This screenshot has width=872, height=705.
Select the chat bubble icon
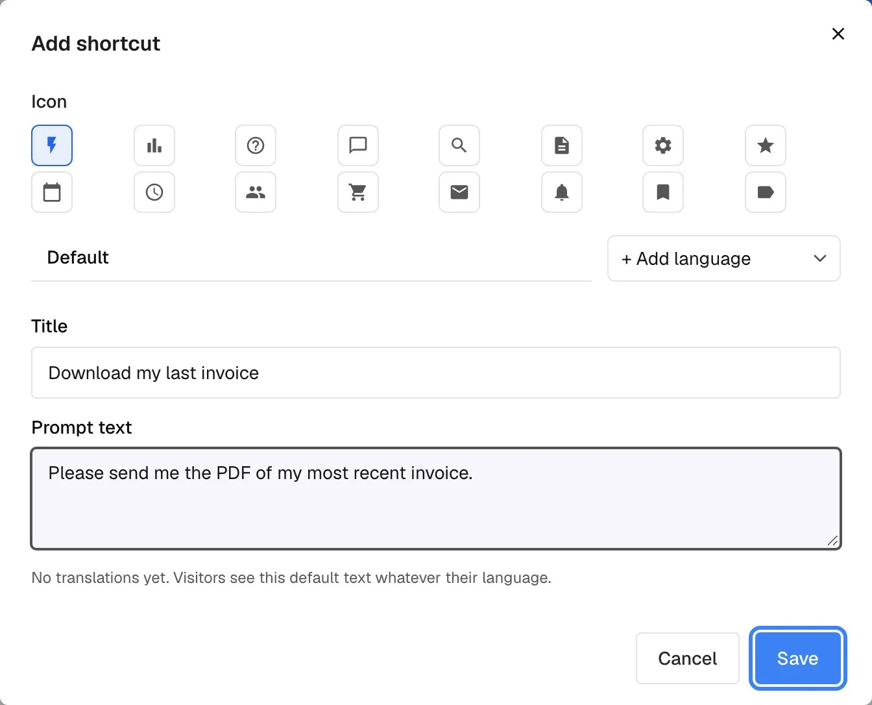click(358, 145)
